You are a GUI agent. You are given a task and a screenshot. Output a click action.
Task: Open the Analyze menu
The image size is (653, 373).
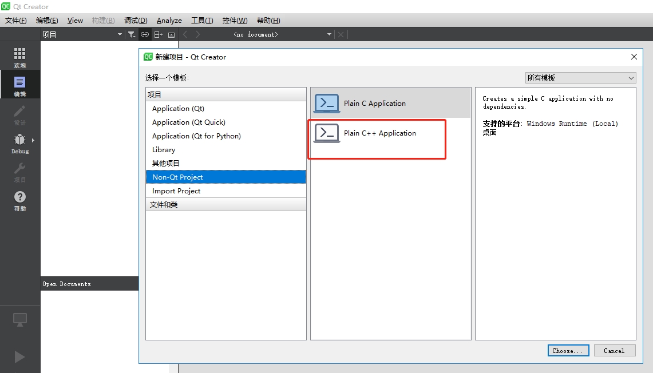pyautogui.click(x=169, y=21)
